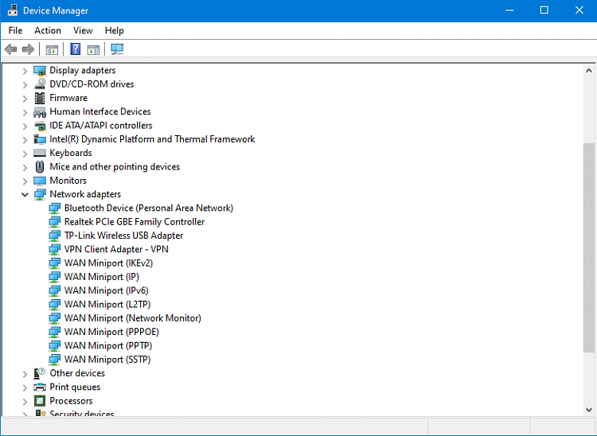This screenshot has height=436, width=597.
Task: Click the Device Manager title bar icon
Action: pyautogui.click(x=12, y=10)
